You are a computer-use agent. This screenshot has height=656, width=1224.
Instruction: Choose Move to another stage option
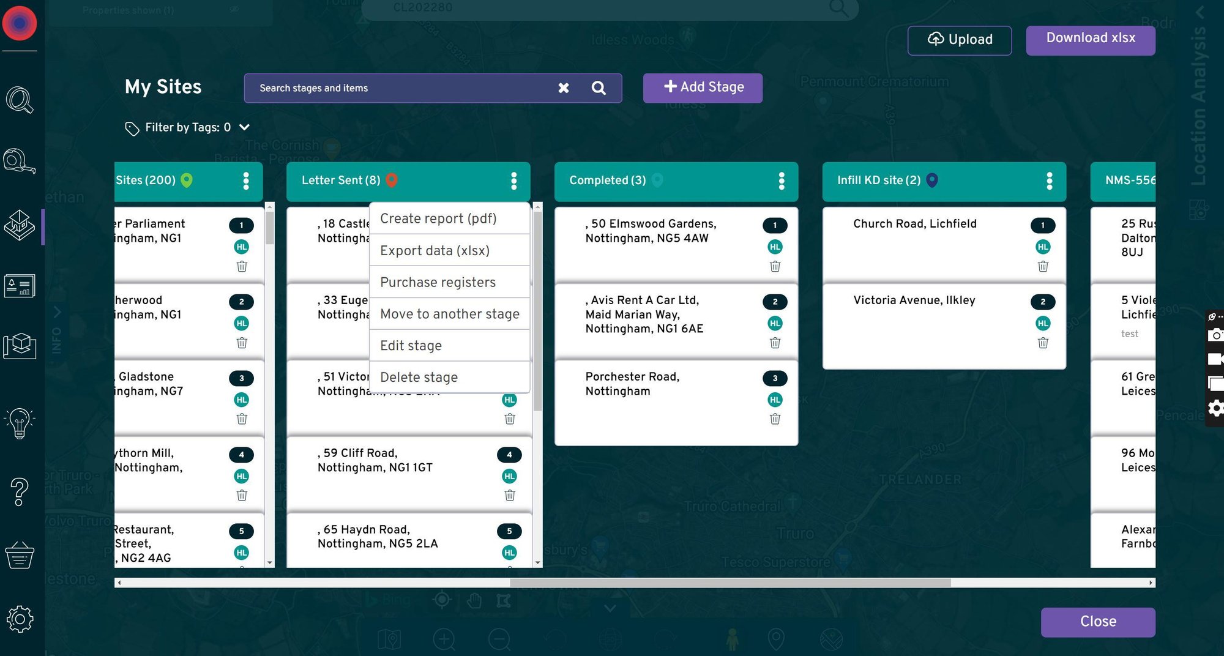[450, 314]
